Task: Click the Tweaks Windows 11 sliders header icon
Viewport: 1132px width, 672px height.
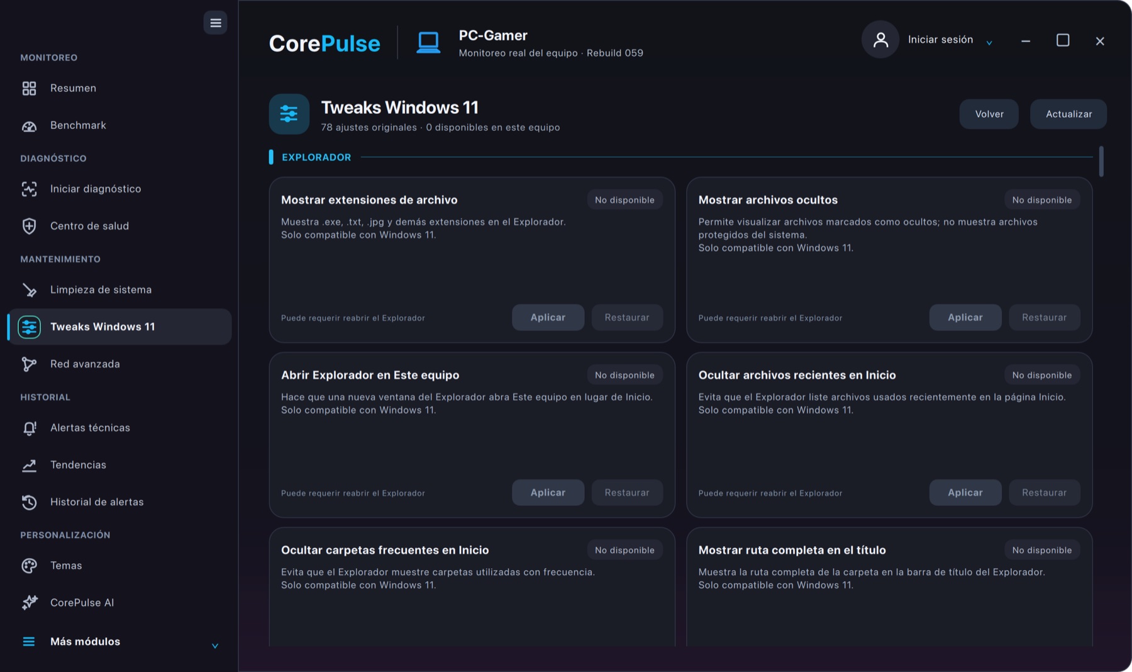Action: tap(289, 114)
